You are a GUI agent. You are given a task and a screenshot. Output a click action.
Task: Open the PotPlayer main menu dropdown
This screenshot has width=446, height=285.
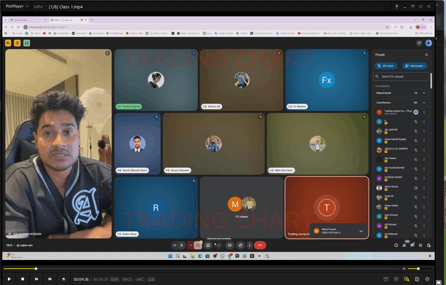click(x=17, y=6)
